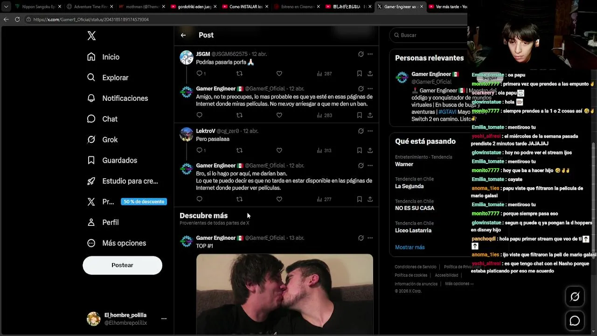Repost Gamer Engineer's reply with 283 views

click(239, 115)
